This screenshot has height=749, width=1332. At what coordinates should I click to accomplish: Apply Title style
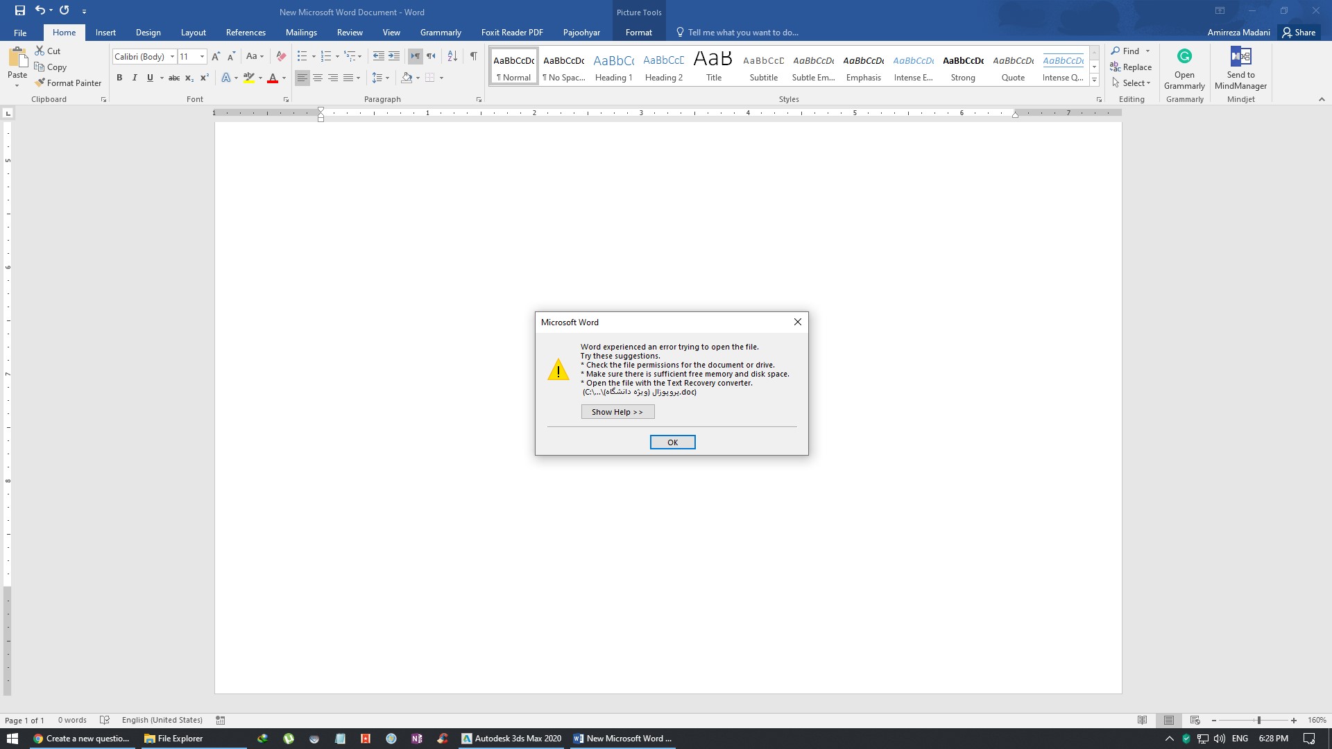pyautogui.click(x=713, y=67)
